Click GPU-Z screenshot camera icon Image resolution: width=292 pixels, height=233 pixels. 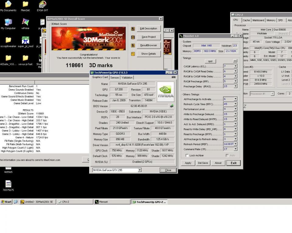coord(174,77)
